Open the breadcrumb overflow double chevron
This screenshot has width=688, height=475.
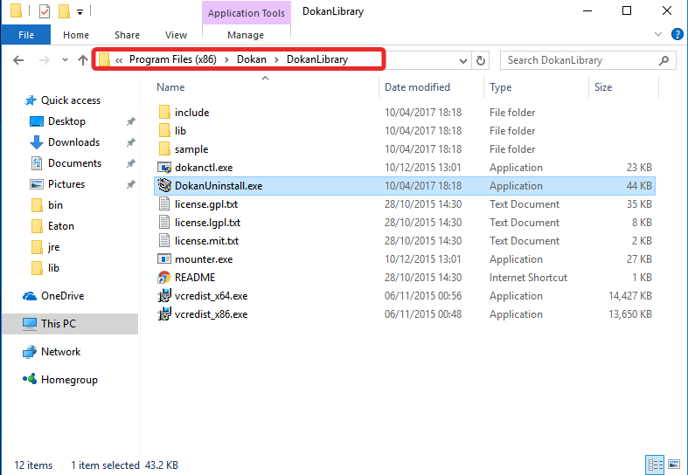pyautogui.click(x=119, y=60)
